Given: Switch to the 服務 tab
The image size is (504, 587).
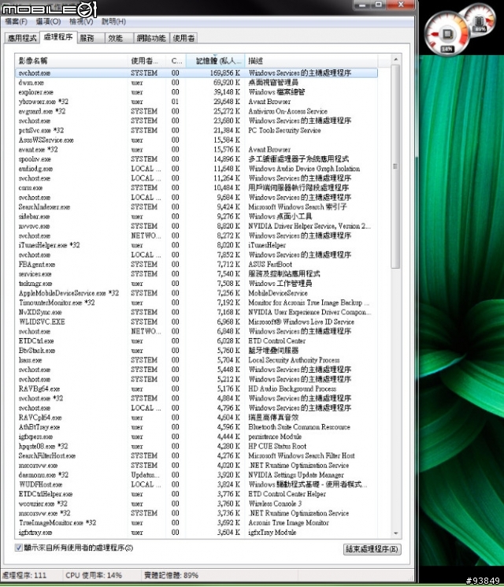Looking at the screenshot, I should 91,38.
